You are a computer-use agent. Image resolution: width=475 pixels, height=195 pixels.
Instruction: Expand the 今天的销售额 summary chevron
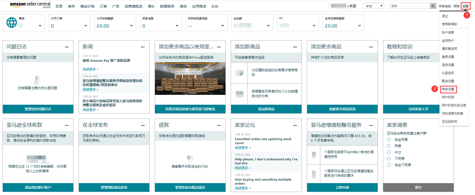[x=131, y=26]
